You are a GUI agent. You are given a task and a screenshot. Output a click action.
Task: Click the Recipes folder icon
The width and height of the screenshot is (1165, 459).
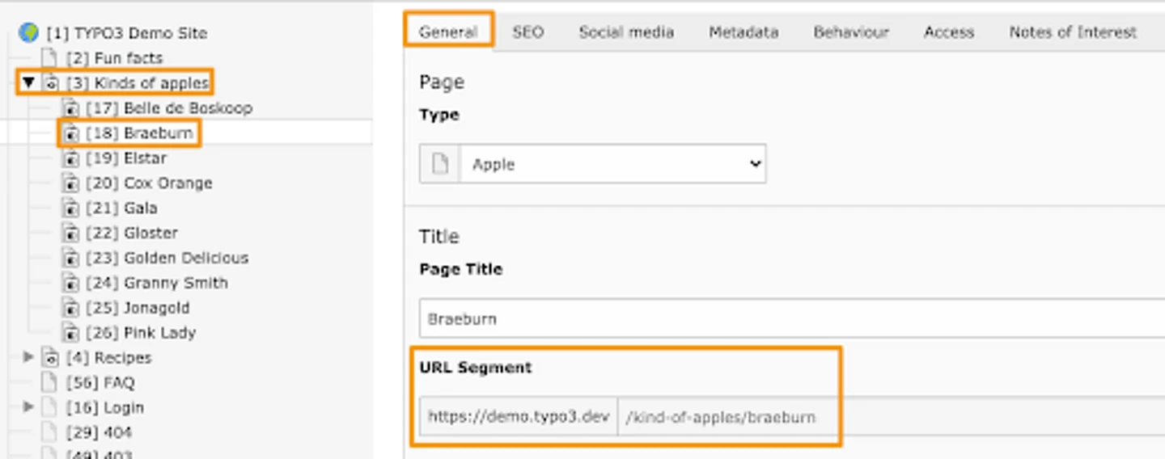click(x=51, y=358)
